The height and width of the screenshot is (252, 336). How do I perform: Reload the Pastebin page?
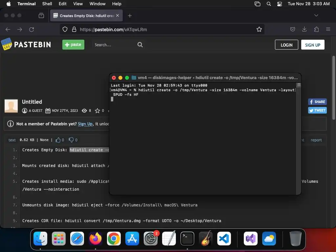click(x=31, y=29)
